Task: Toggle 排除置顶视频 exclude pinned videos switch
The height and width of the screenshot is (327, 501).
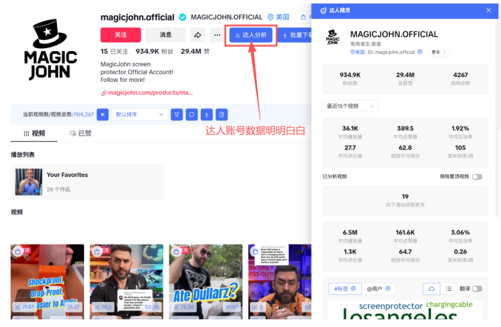Action: [477, 177]
